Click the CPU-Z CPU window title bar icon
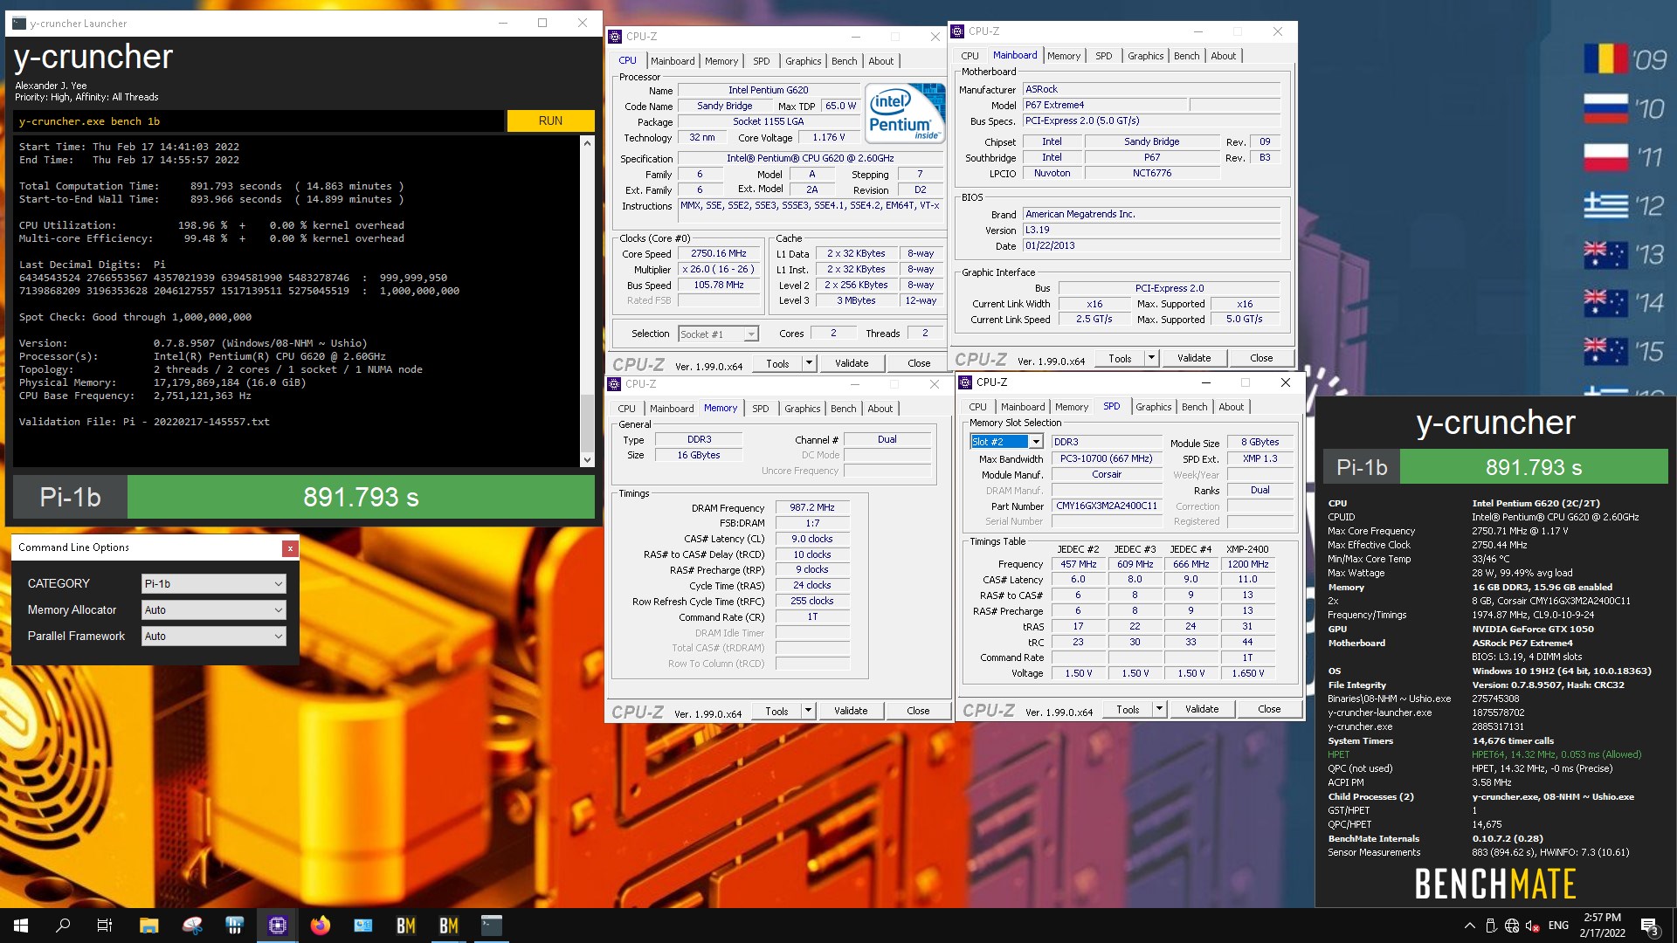Screen dimensions: 1677x943 coord(615,37)
